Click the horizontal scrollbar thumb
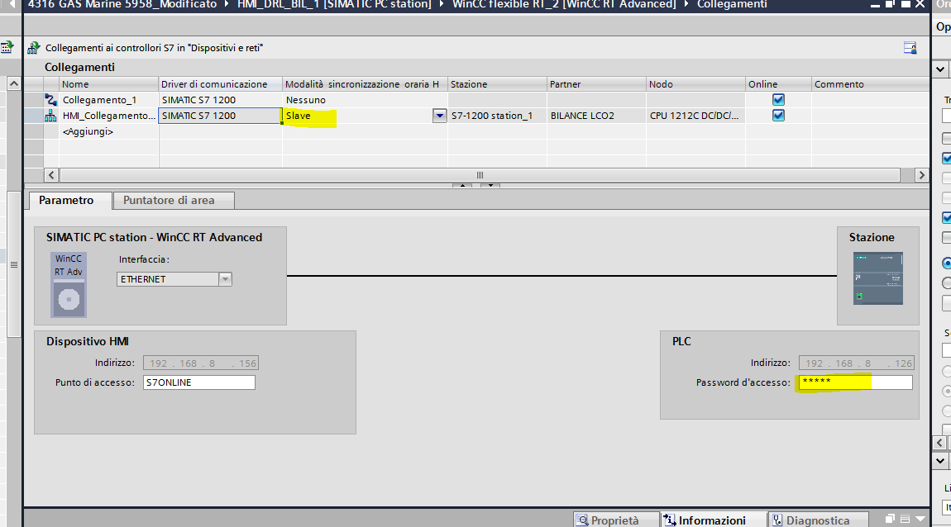The height and width of the screenshot is (527, 951). 480,175
